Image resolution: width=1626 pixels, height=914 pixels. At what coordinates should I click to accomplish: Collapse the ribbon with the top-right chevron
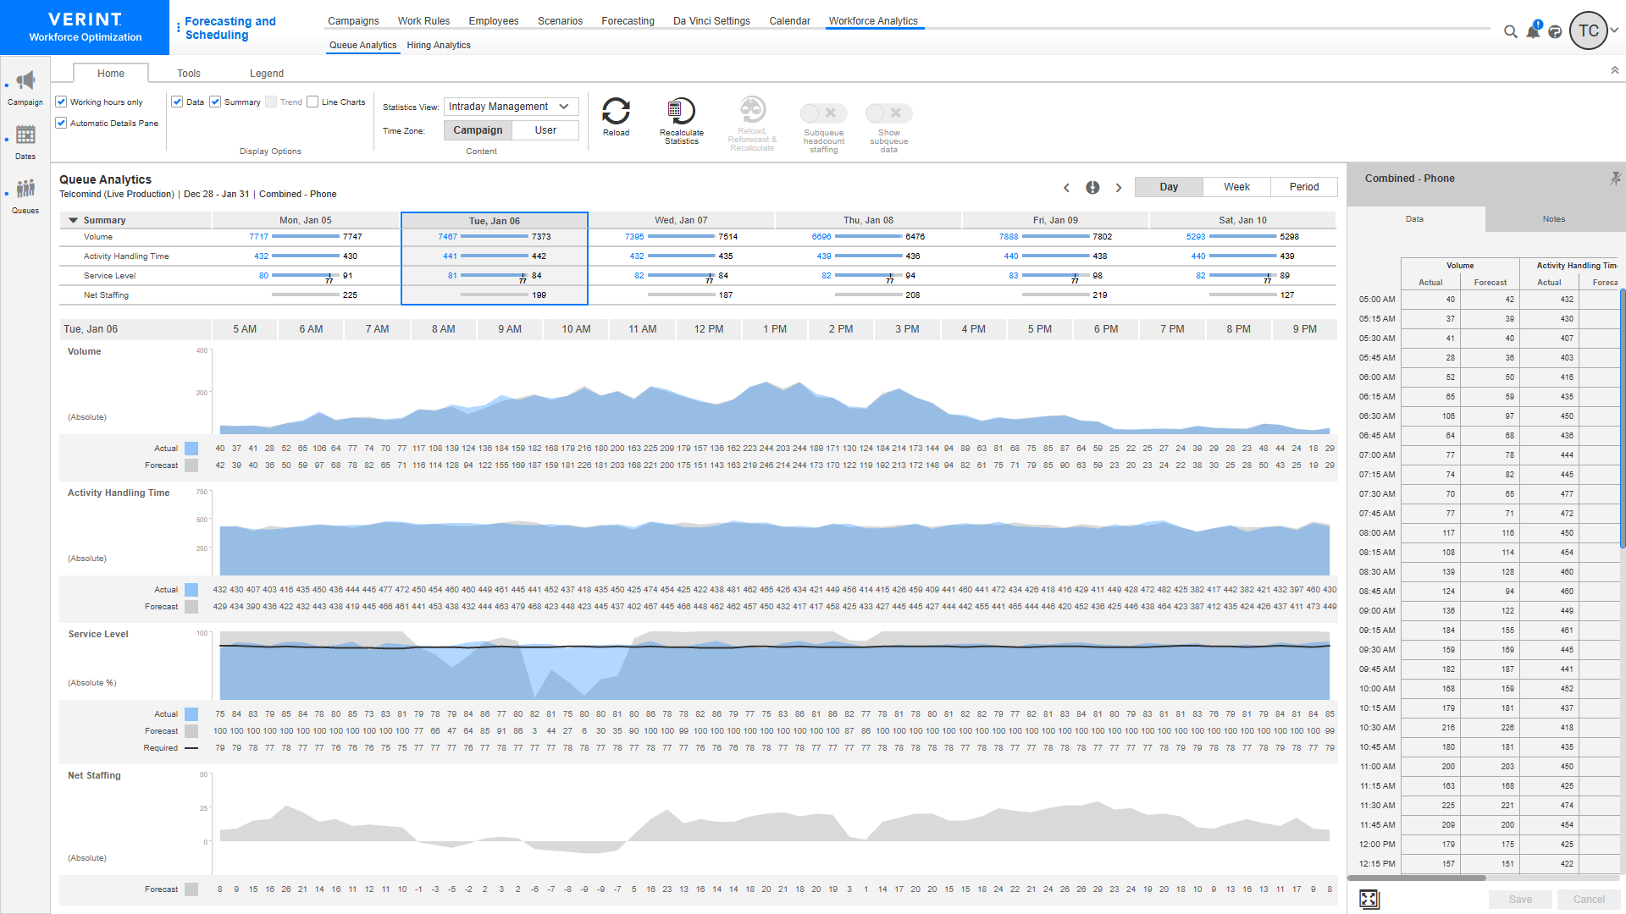point(1614,71)
